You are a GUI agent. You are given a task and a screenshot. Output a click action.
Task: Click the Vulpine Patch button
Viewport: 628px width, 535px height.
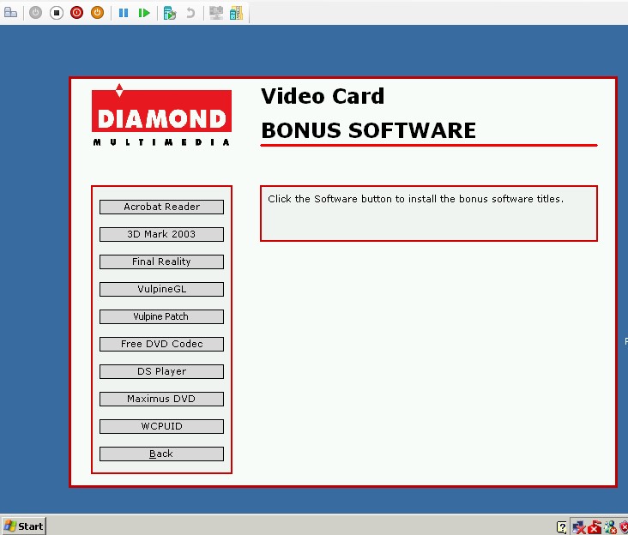pyautogui.click(x=161, y=316)
